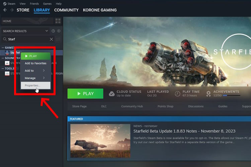Choose Properties... in context menu
251x167 pixels.
point(35,86)
